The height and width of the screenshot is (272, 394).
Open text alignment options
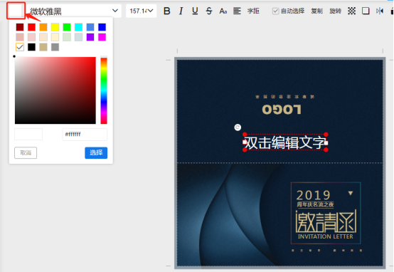(237, 11)
